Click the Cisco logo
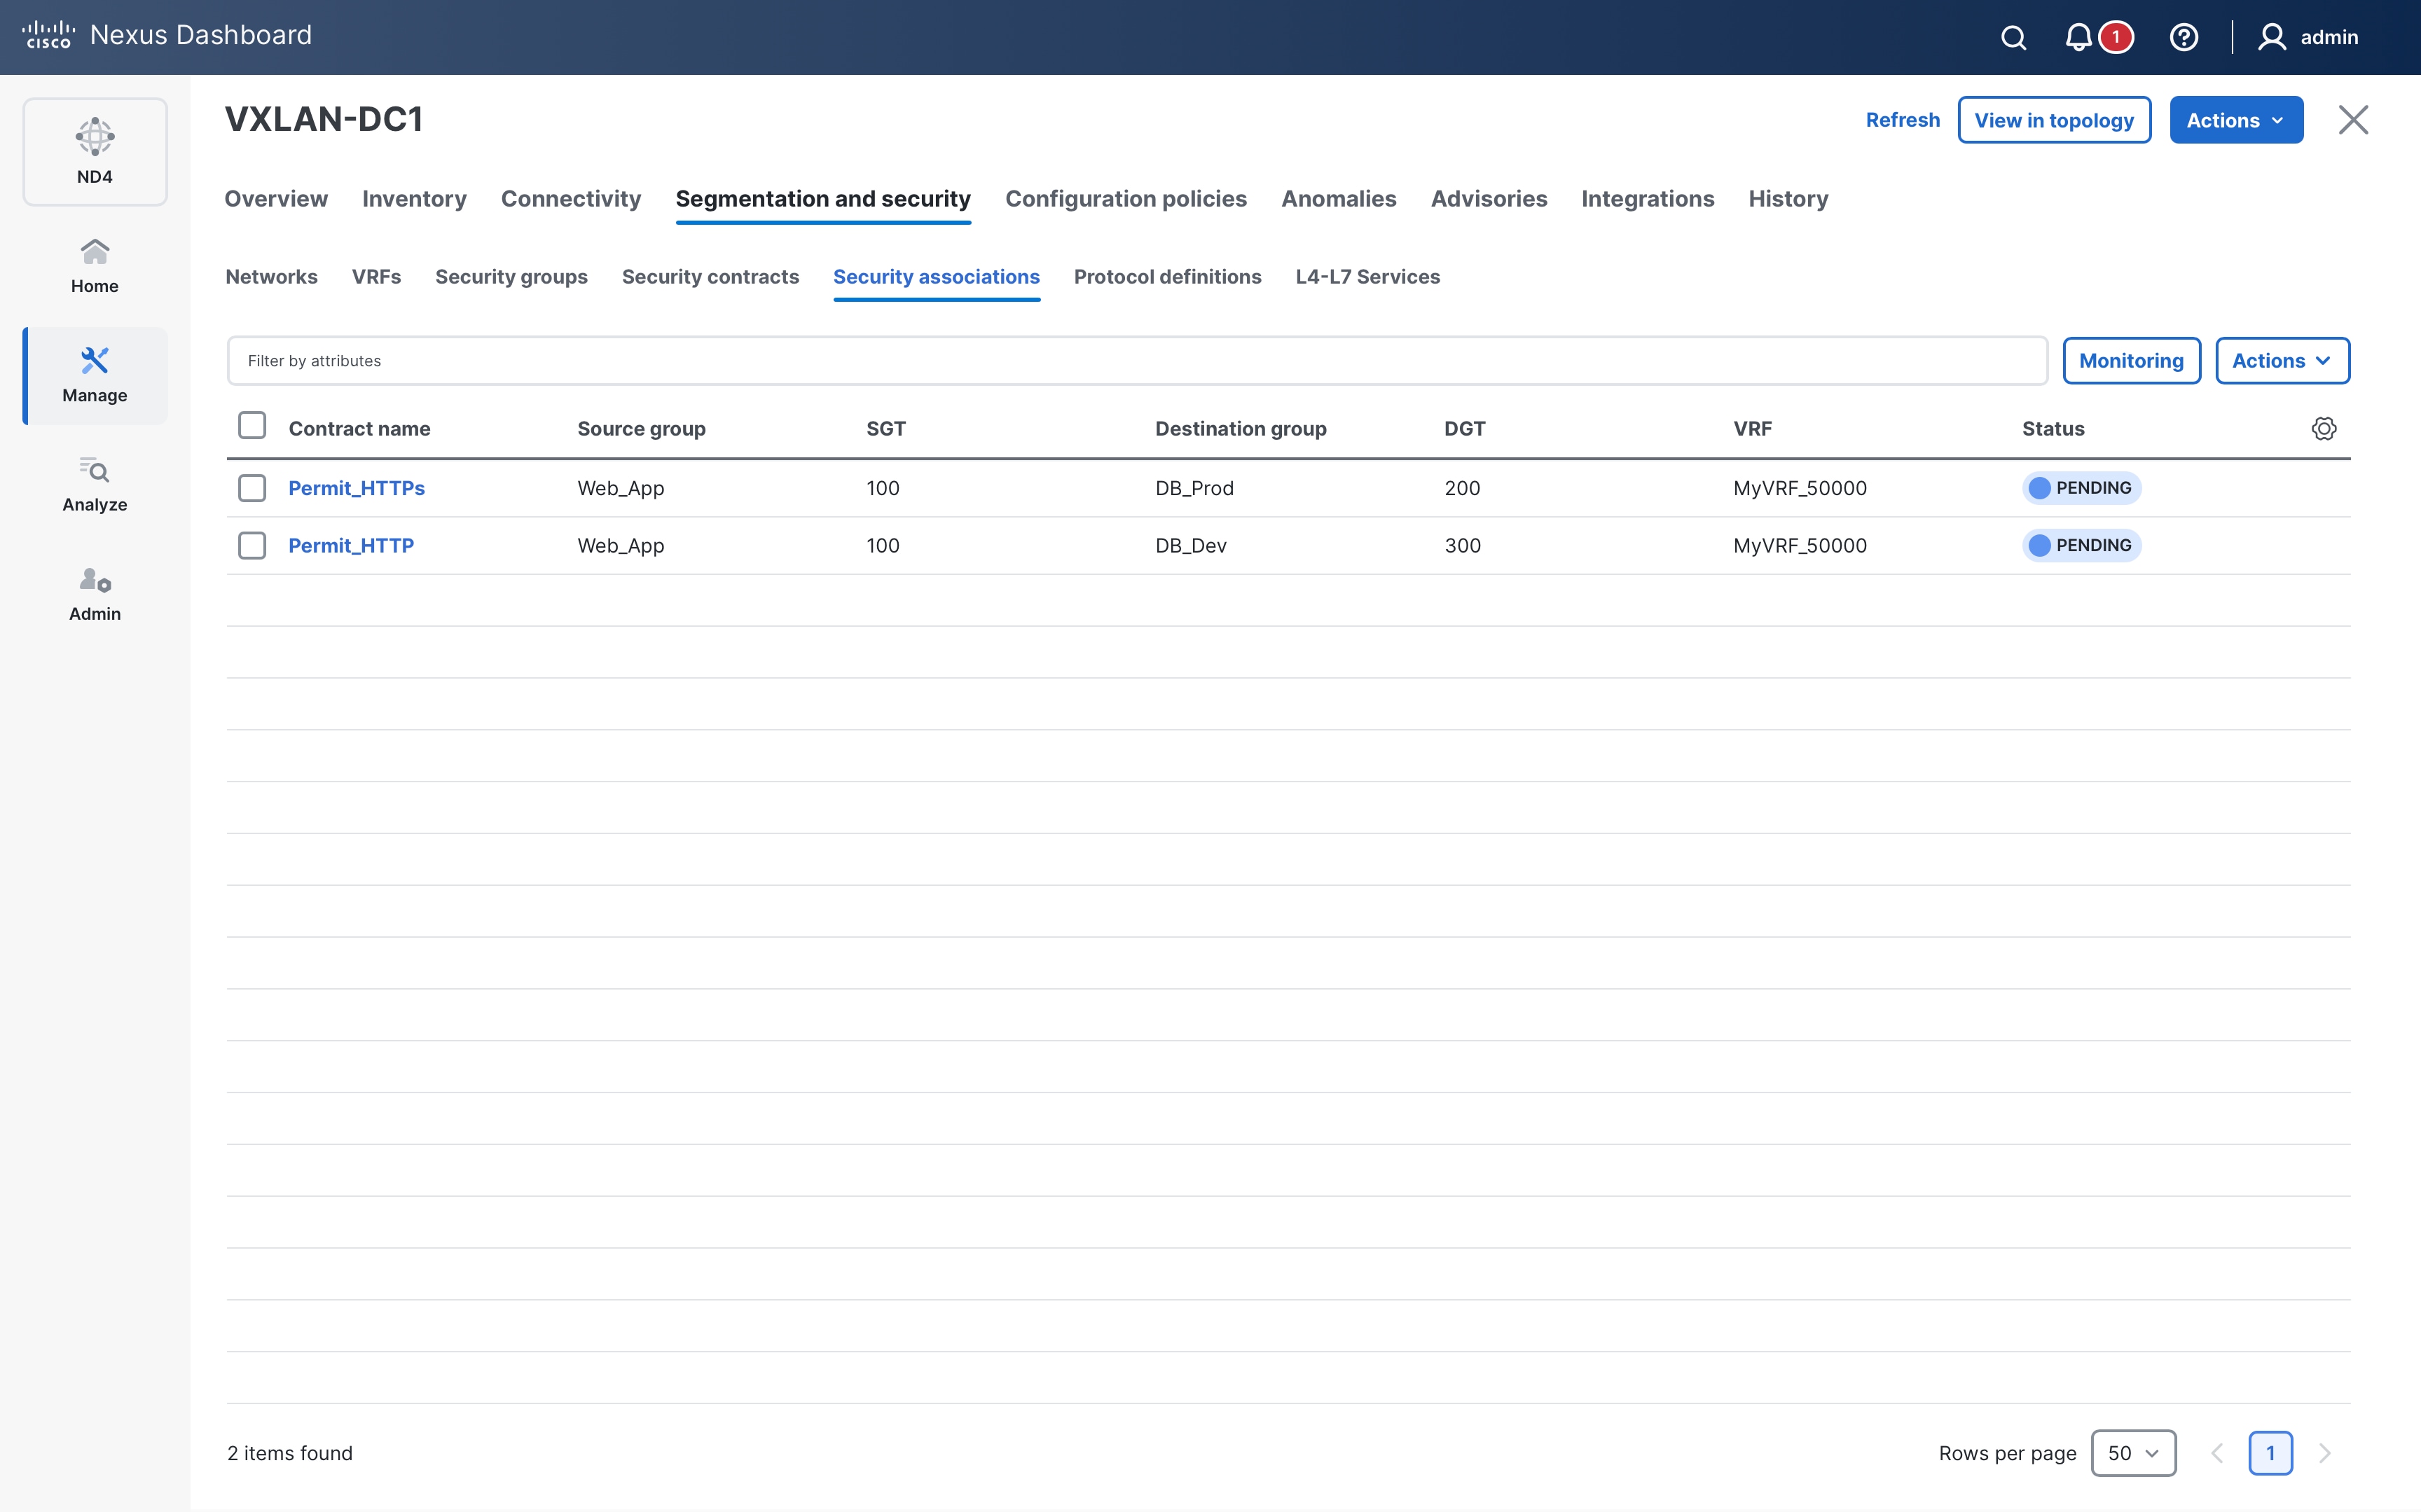The image size is (2421, 1512). point(48,35)
